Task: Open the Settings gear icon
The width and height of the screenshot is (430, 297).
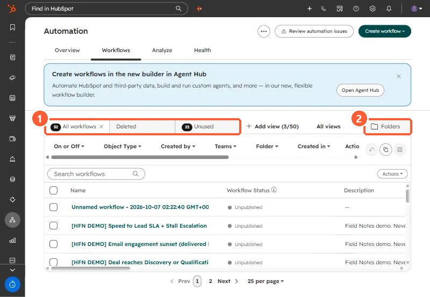Action: [372, 9]
